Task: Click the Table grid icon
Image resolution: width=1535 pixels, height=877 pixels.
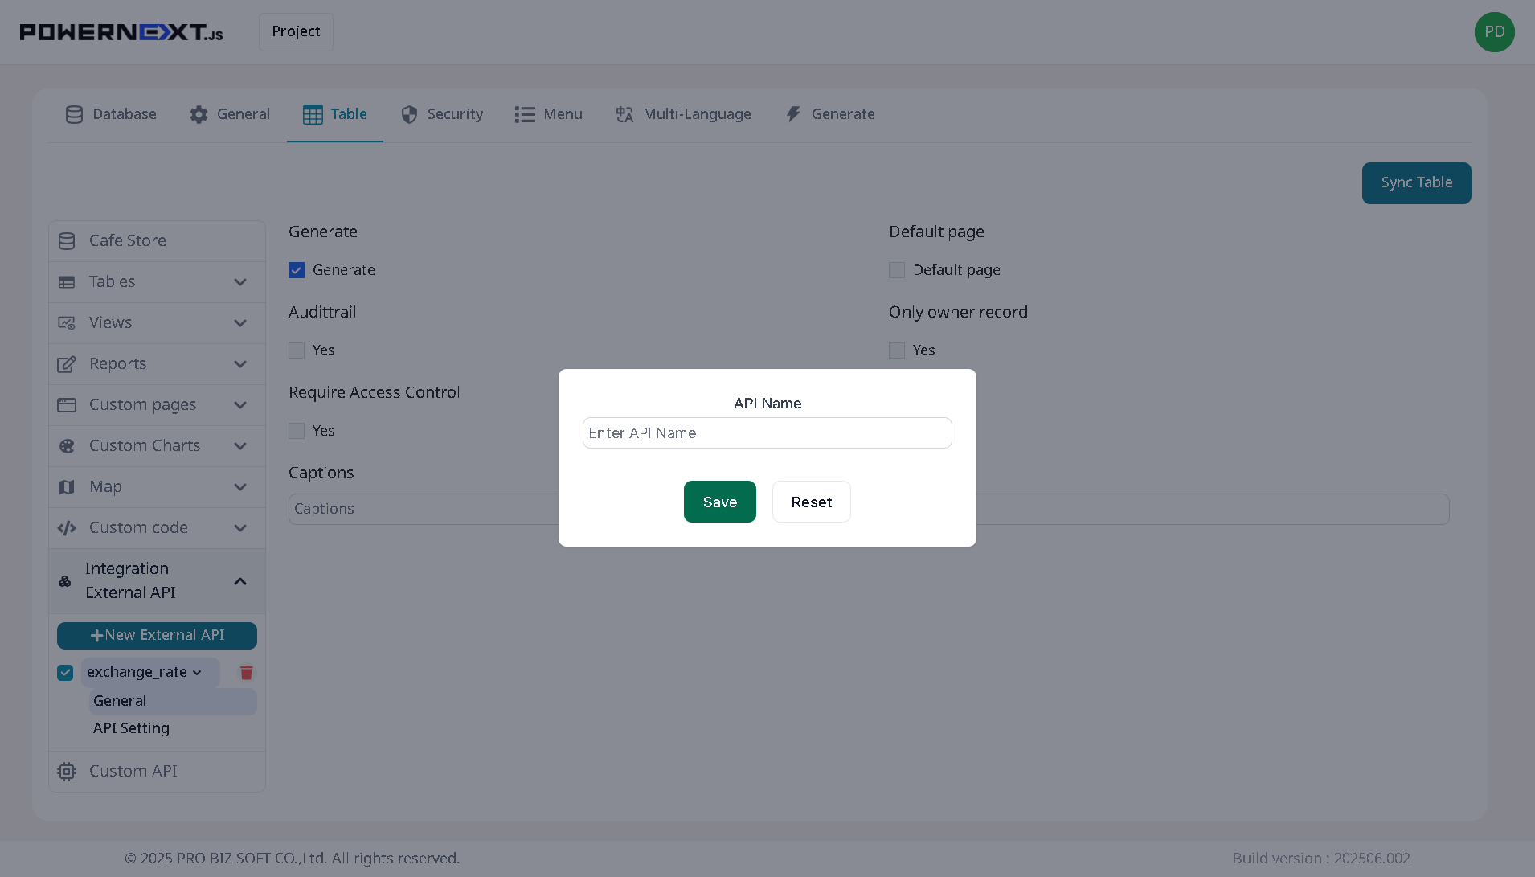Action: point(313,114)
